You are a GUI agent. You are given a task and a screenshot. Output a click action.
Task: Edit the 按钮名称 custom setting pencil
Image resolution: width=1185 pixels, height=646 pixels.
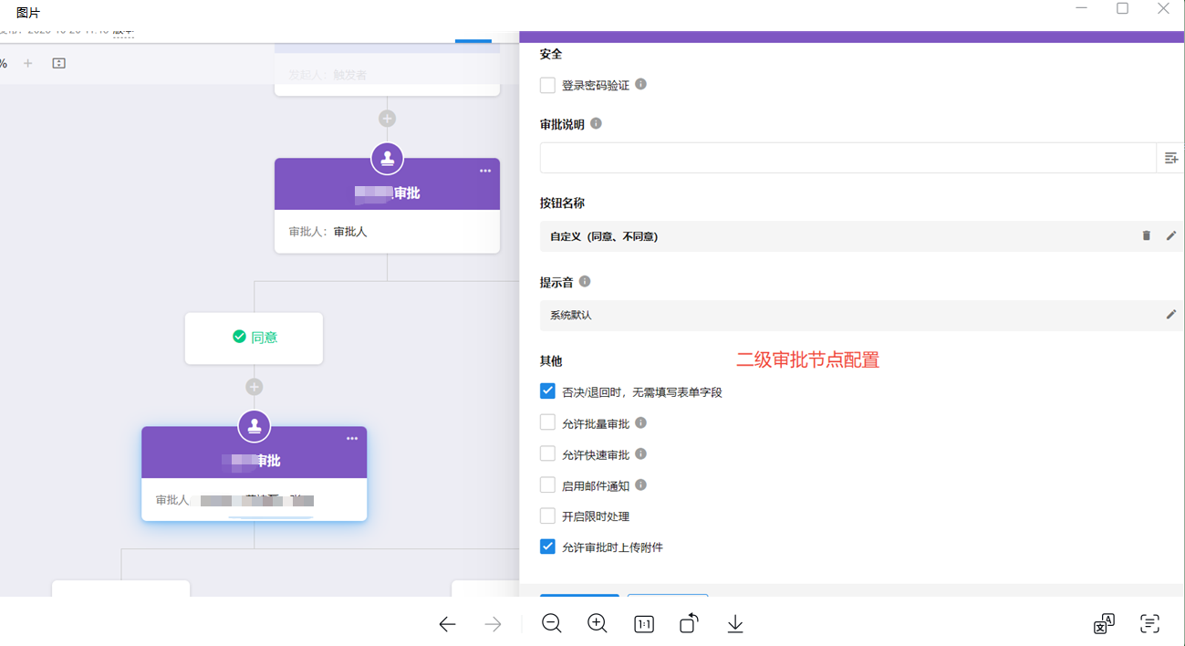1171,235
